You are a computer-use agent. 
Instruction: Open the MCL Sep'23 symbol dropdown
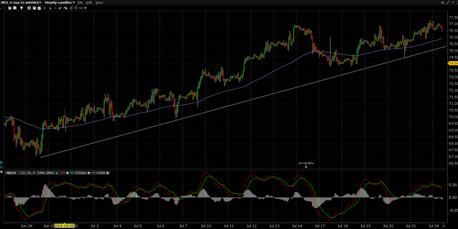coord(40,3)
